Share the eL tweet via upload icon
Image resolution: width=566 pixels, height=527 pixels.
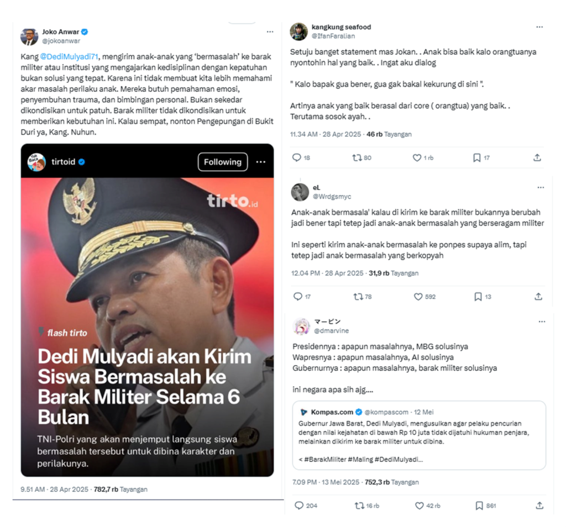538,297
